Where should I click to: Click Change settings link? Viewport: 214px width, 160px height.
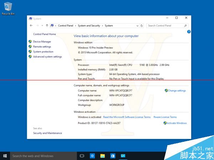177,91
